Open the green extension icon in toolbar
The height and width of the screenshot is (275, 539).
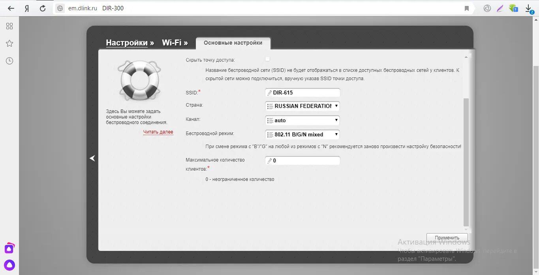(x=513, y=8)
